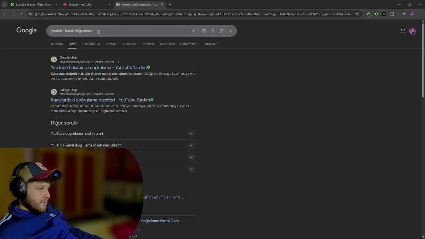This screenshot has width=425, height=239.
Task: Open the Yer siteleri tab
Action: [167, 44]
